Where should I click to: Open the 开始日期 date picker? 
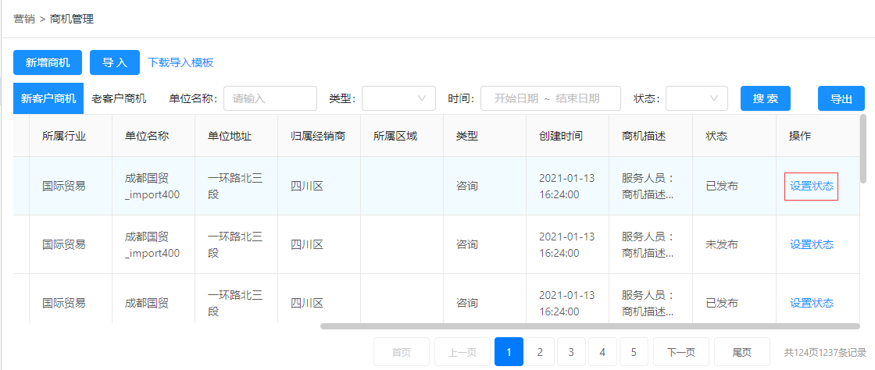coord(516,98)
